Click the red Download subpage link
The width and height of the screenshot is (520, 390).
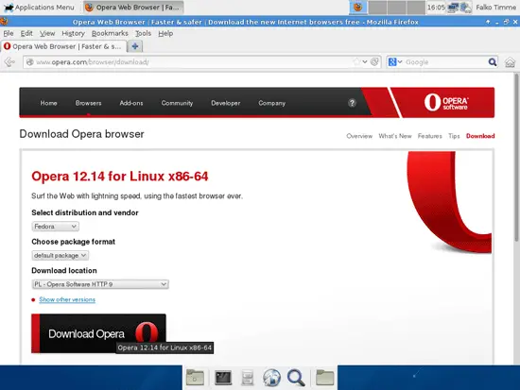[480, 136]
